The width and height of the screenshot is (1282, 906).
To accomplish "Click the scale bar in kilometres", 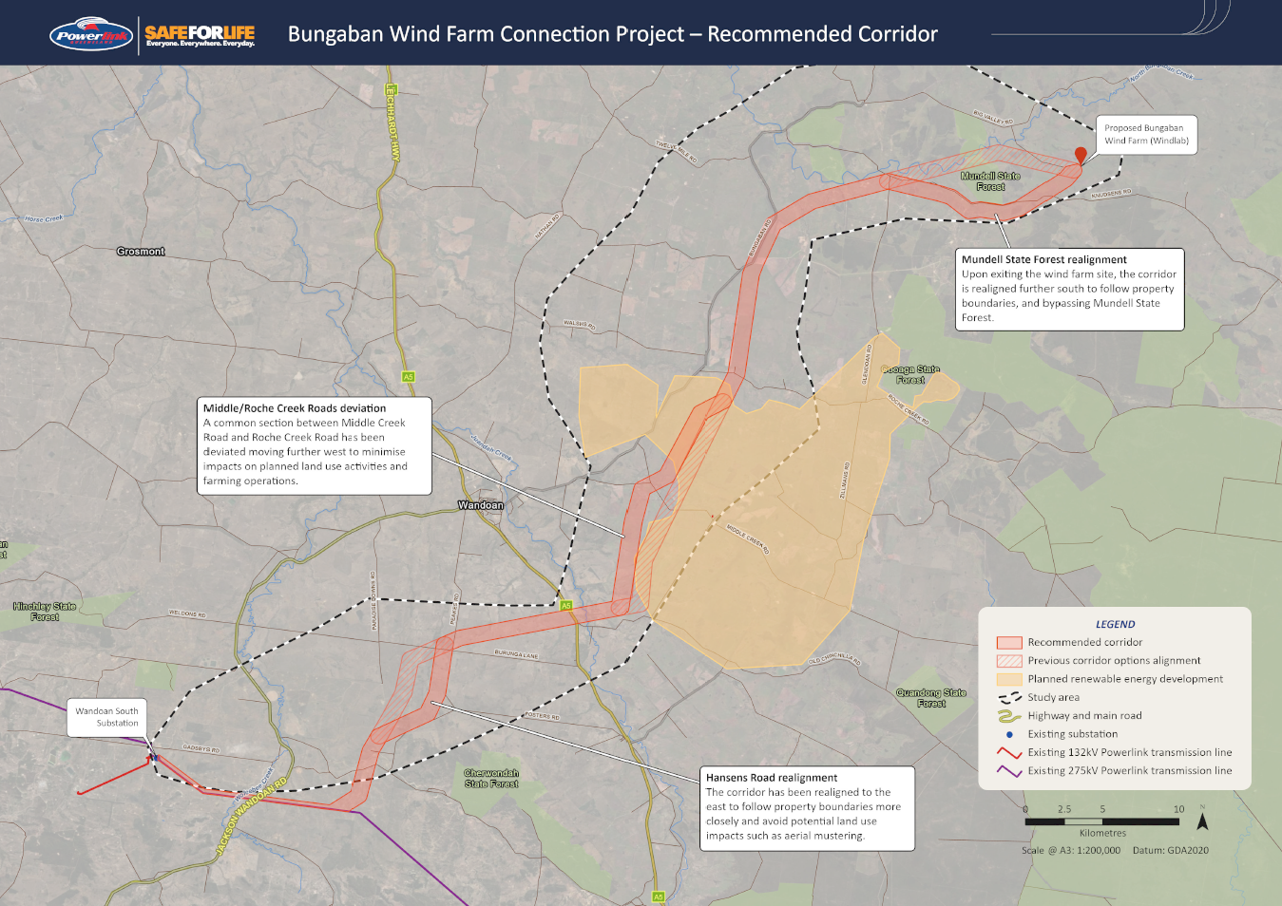I will (1102, 821).
